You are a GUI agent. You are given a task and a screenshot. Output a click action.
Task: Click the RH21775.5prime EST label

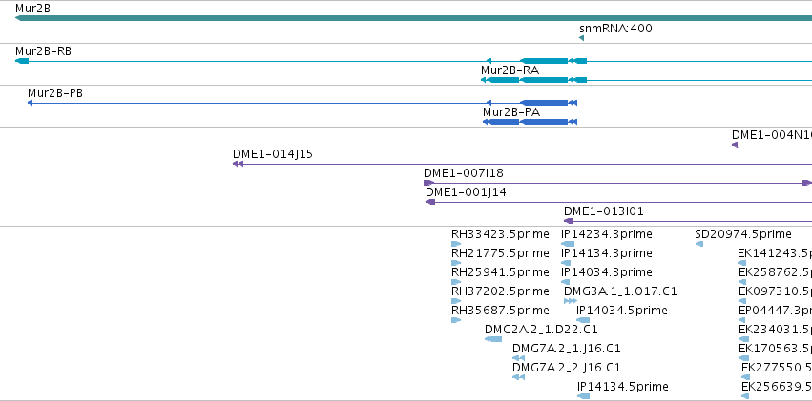(500, 253)
